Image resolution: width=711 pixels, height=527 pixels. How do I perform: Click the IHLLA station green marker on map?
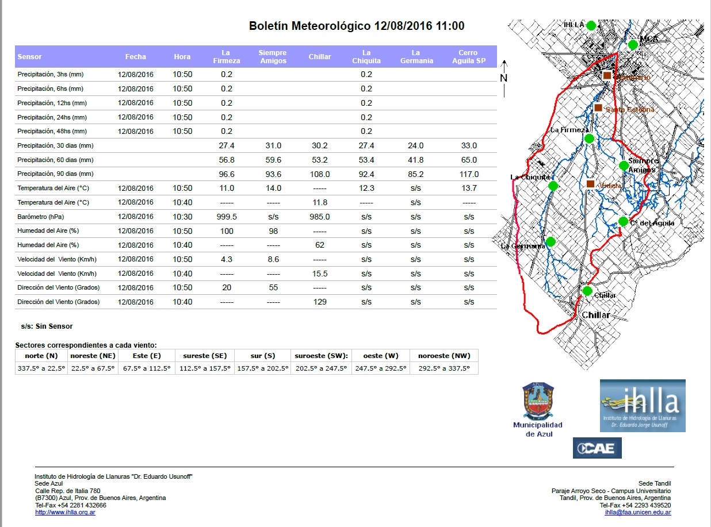[x=591, y=25]
